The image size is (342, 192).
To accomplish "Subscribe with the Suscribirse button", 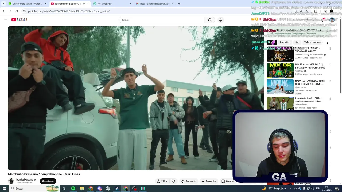I will 48,181.
